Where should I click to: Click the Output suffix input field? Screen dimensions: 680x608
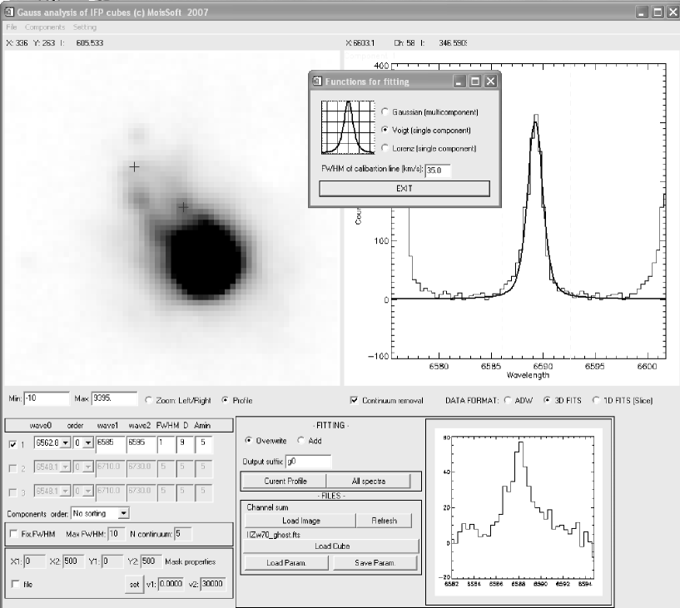(x=308, y=461)
